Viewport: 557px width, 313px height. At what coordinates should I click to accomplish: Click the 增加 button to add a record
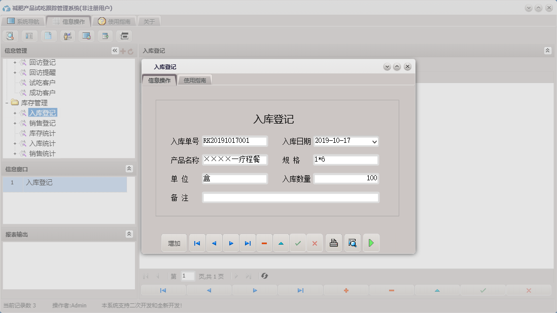(173, 243)
